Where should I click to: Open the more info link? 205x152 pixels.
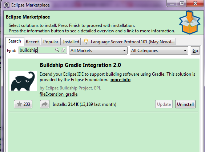pyautogui.click(x=120, y=80)
